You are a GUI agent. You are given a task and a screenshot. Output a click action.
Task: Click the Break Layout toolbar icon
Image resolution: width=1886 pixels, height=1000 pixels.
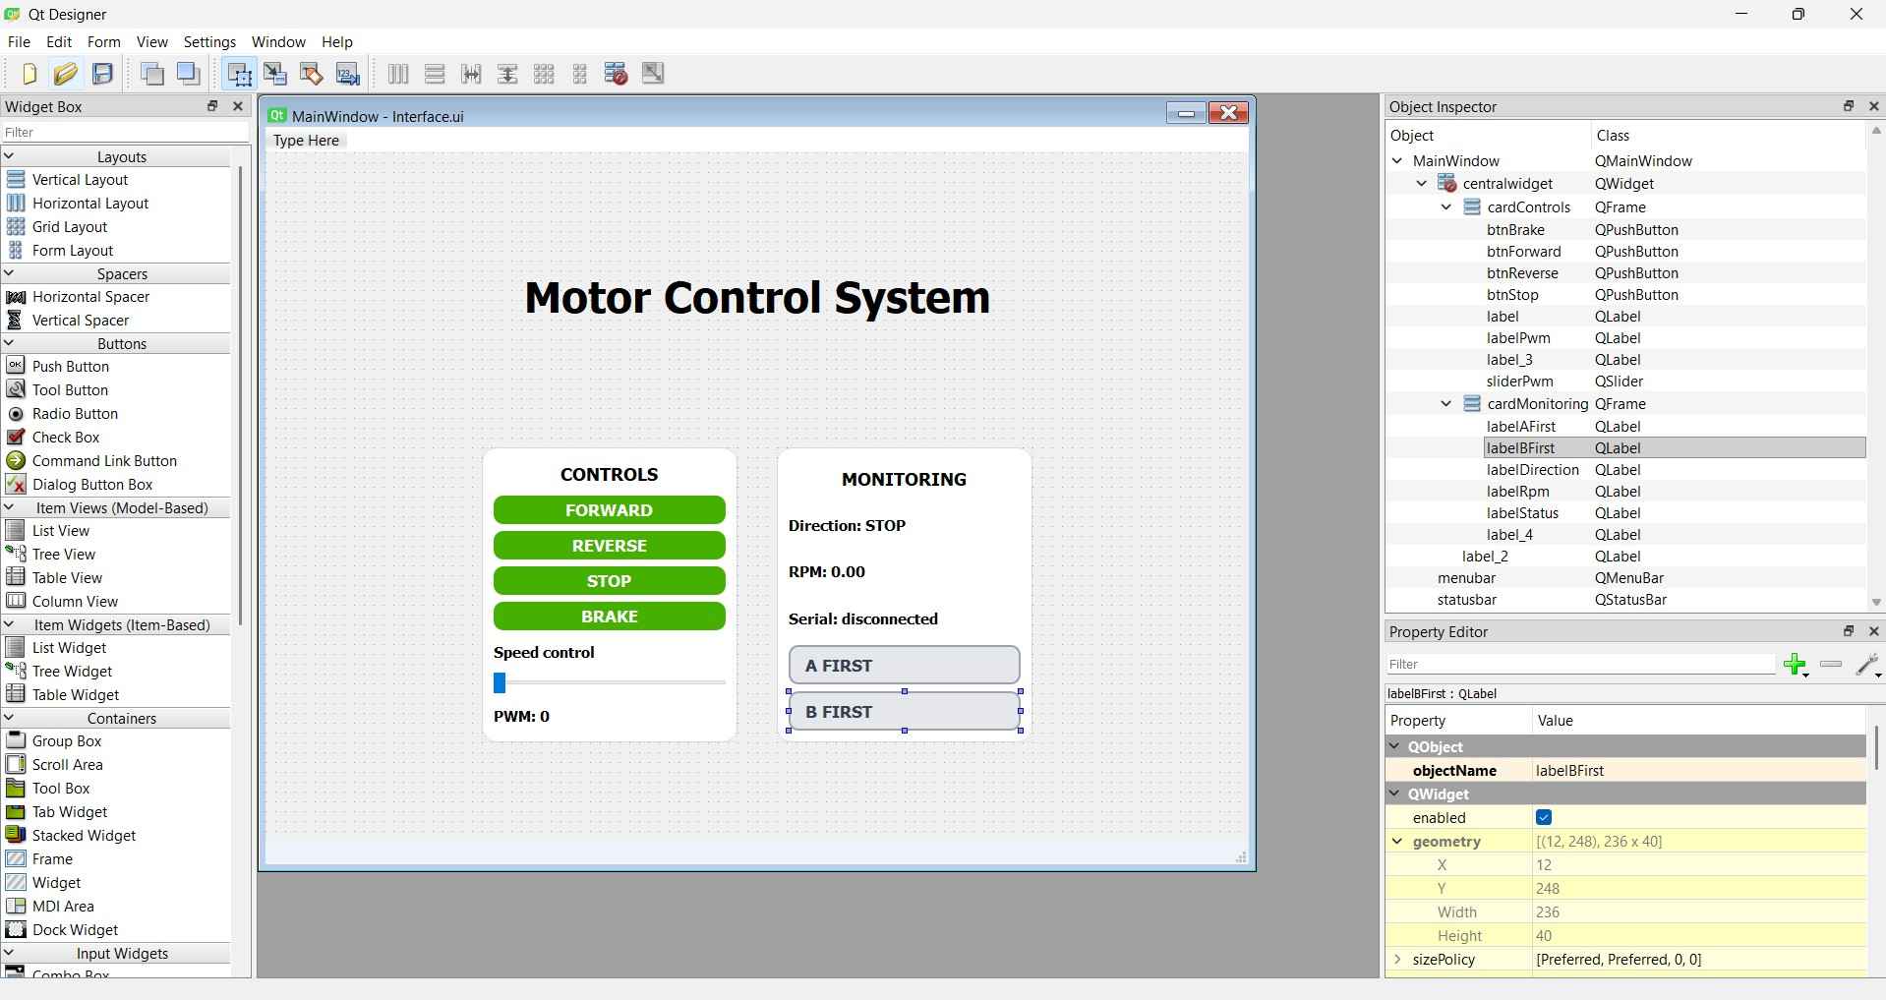click(617, 74)
